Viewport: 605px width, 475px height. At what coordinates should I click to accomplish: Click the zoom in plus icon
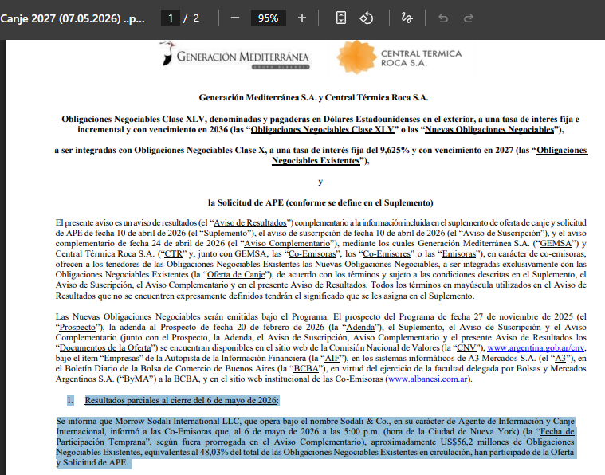tap(302, 18)
